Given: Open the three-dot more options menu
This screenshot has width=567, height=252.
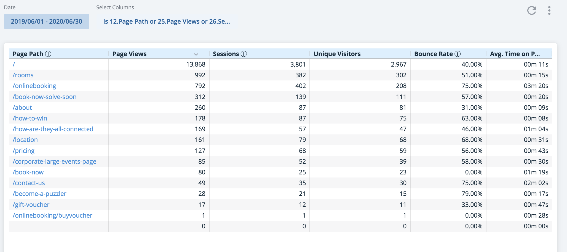Looking at the screenshot, I should pos(549,10).
